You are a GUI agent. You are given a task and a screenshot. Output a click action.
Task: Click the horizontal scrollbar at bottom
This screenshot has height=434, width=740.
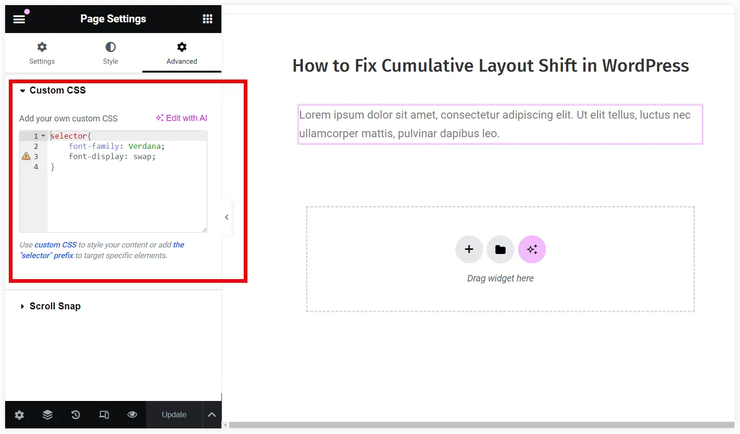481,425
